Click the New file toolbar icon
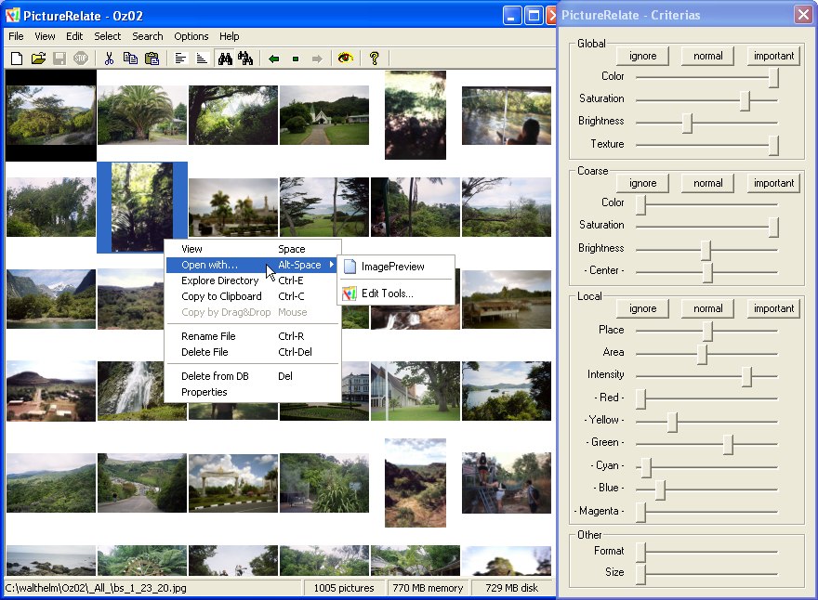 point(17,59)
